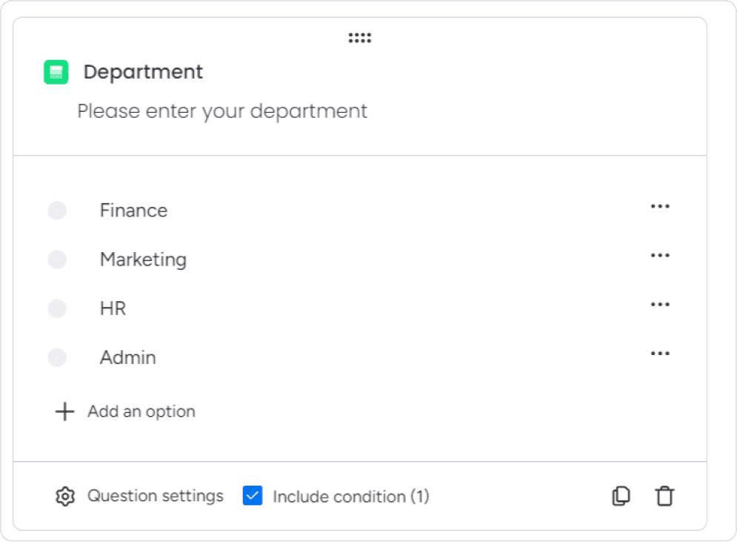Select the Admin radio button
Screen dimensions: 737x542
pyautogui.click(x=57, y=357)
